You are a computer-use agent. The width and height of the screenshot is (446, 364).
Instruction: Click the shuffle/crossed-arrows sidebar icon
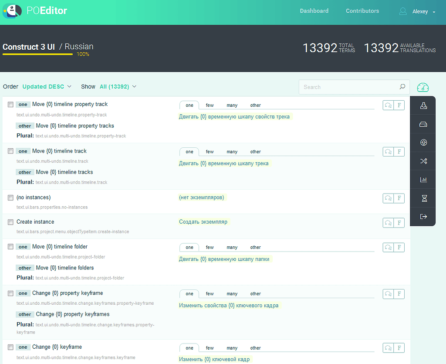click(422, 161)
